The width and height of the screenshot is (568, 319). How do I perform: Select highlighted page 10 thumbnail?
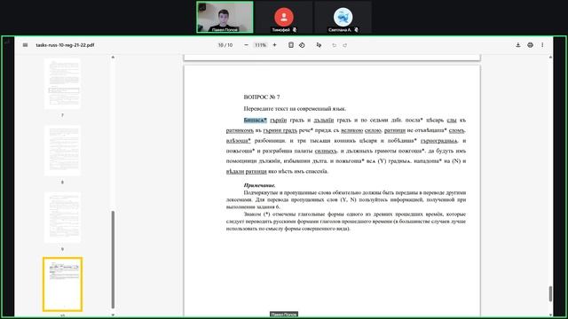point(62,284)
